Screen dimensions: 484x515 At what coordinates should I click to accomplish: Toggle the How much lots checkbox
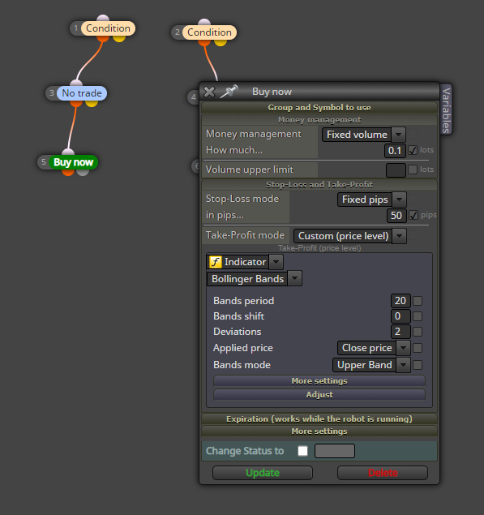click(x=413, y=150)
